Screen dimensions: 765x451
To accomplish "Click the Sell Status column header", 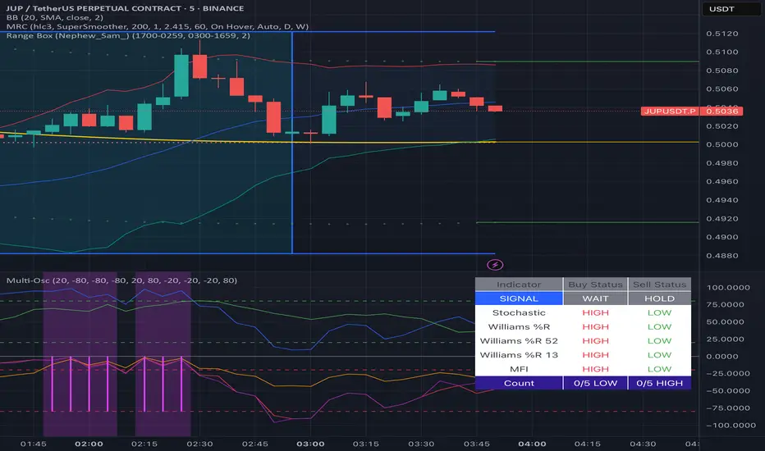I will [x=659, y=285].
